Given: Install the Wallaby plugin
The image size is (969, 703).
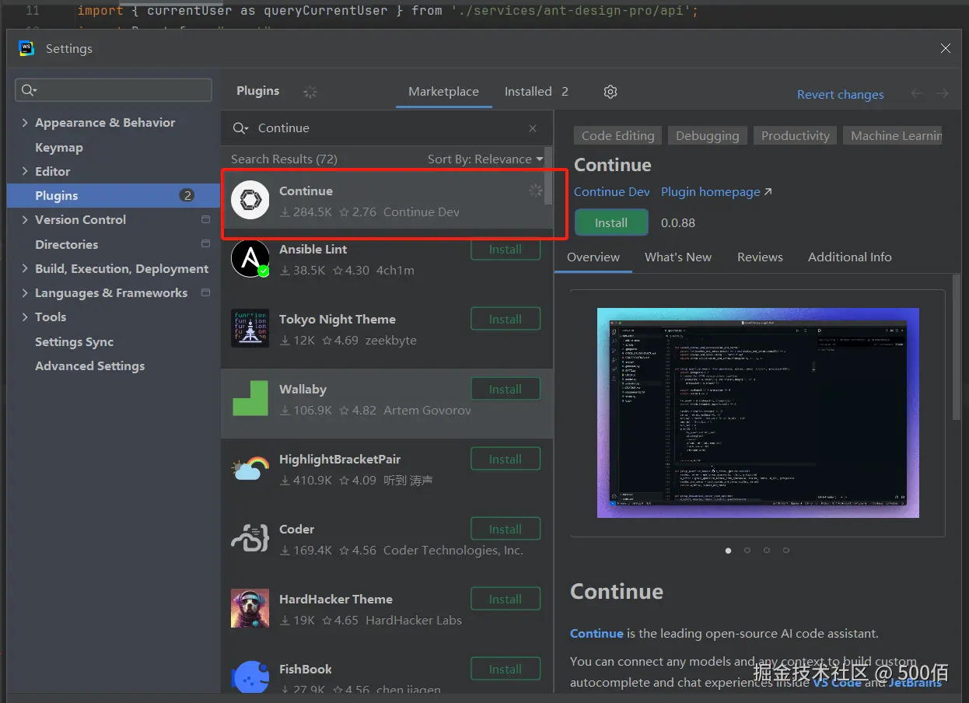Looking at the screenshot, I should click(x=505, y=389).
